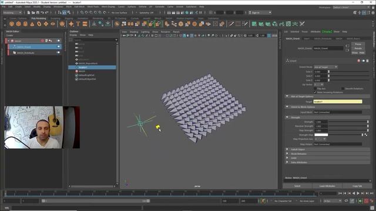Click the Undo arrow in the status line

[x=42, y=12]
